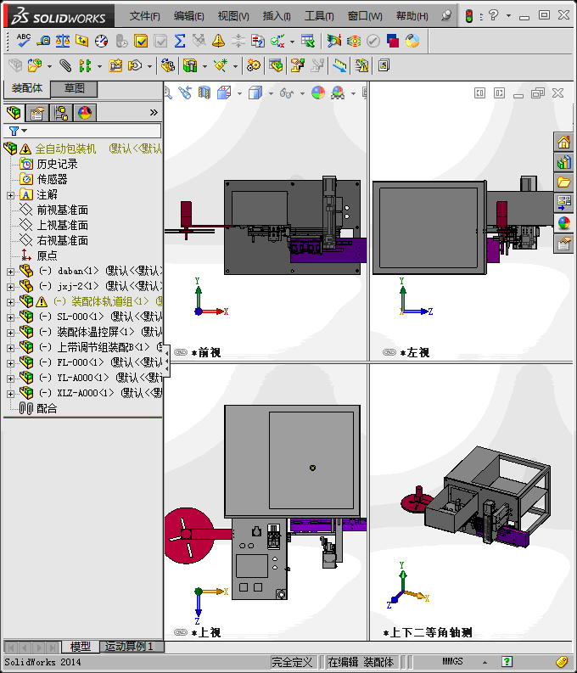Expand the XLZ-A000<1> component node
The width and height of the screenshot is (577, 673).
(10, 394)
